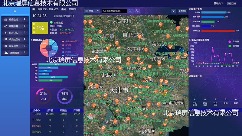Click the 系统管理 users icon
Screen dimensions: 242x136
pos(6,53)
